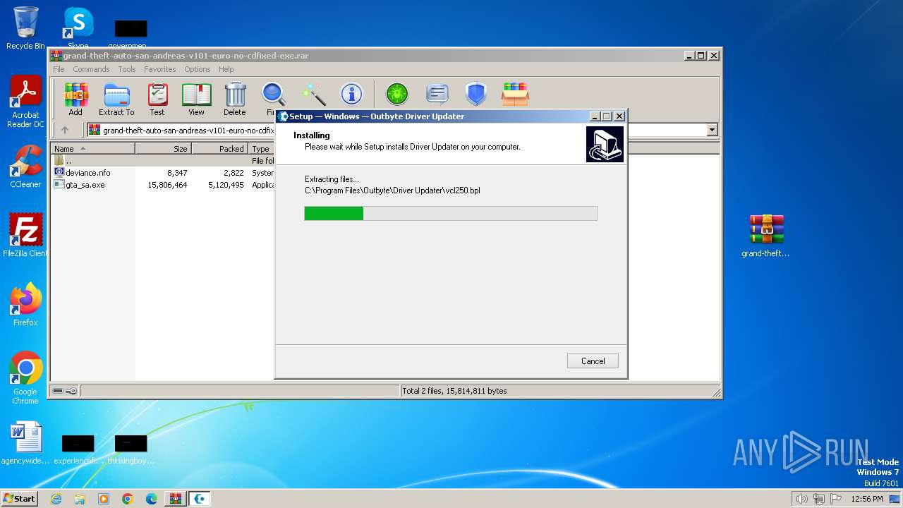
Task: Switch to WinRAR taskbar button
Action: click(176, 499)
